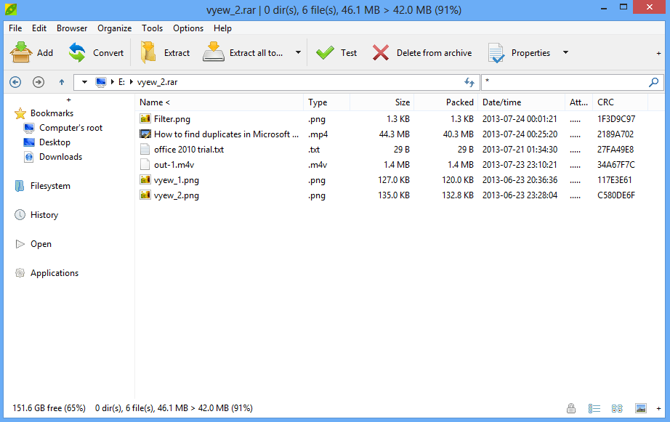The height and width of the screenshot is (422, 670).
Task: Click the Open sidebar triangle icon
Action: [20, 244]
